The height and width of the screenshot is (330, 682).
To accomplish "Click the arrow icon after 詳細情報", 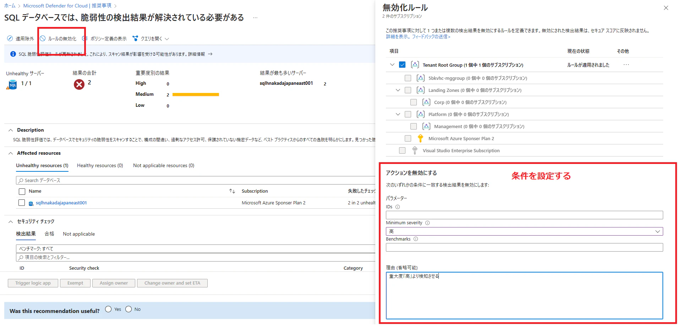I will (x=210, y=54).
